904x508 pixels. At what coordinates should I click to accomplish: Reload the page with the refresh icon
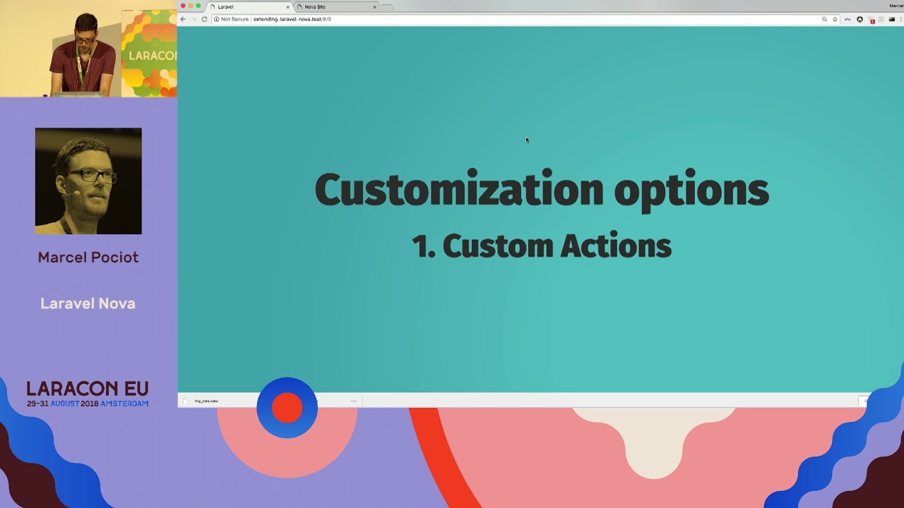coord(204,19)
